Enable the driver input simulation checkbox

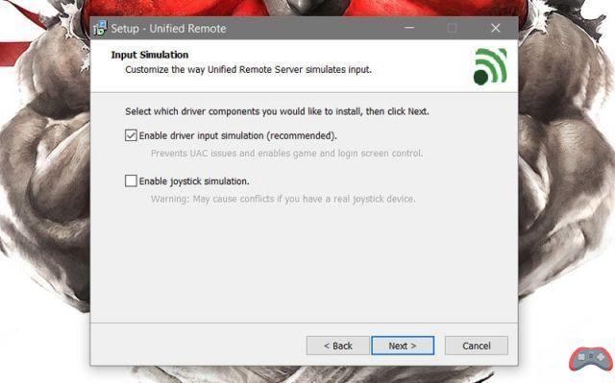click(x=131, y=135)
